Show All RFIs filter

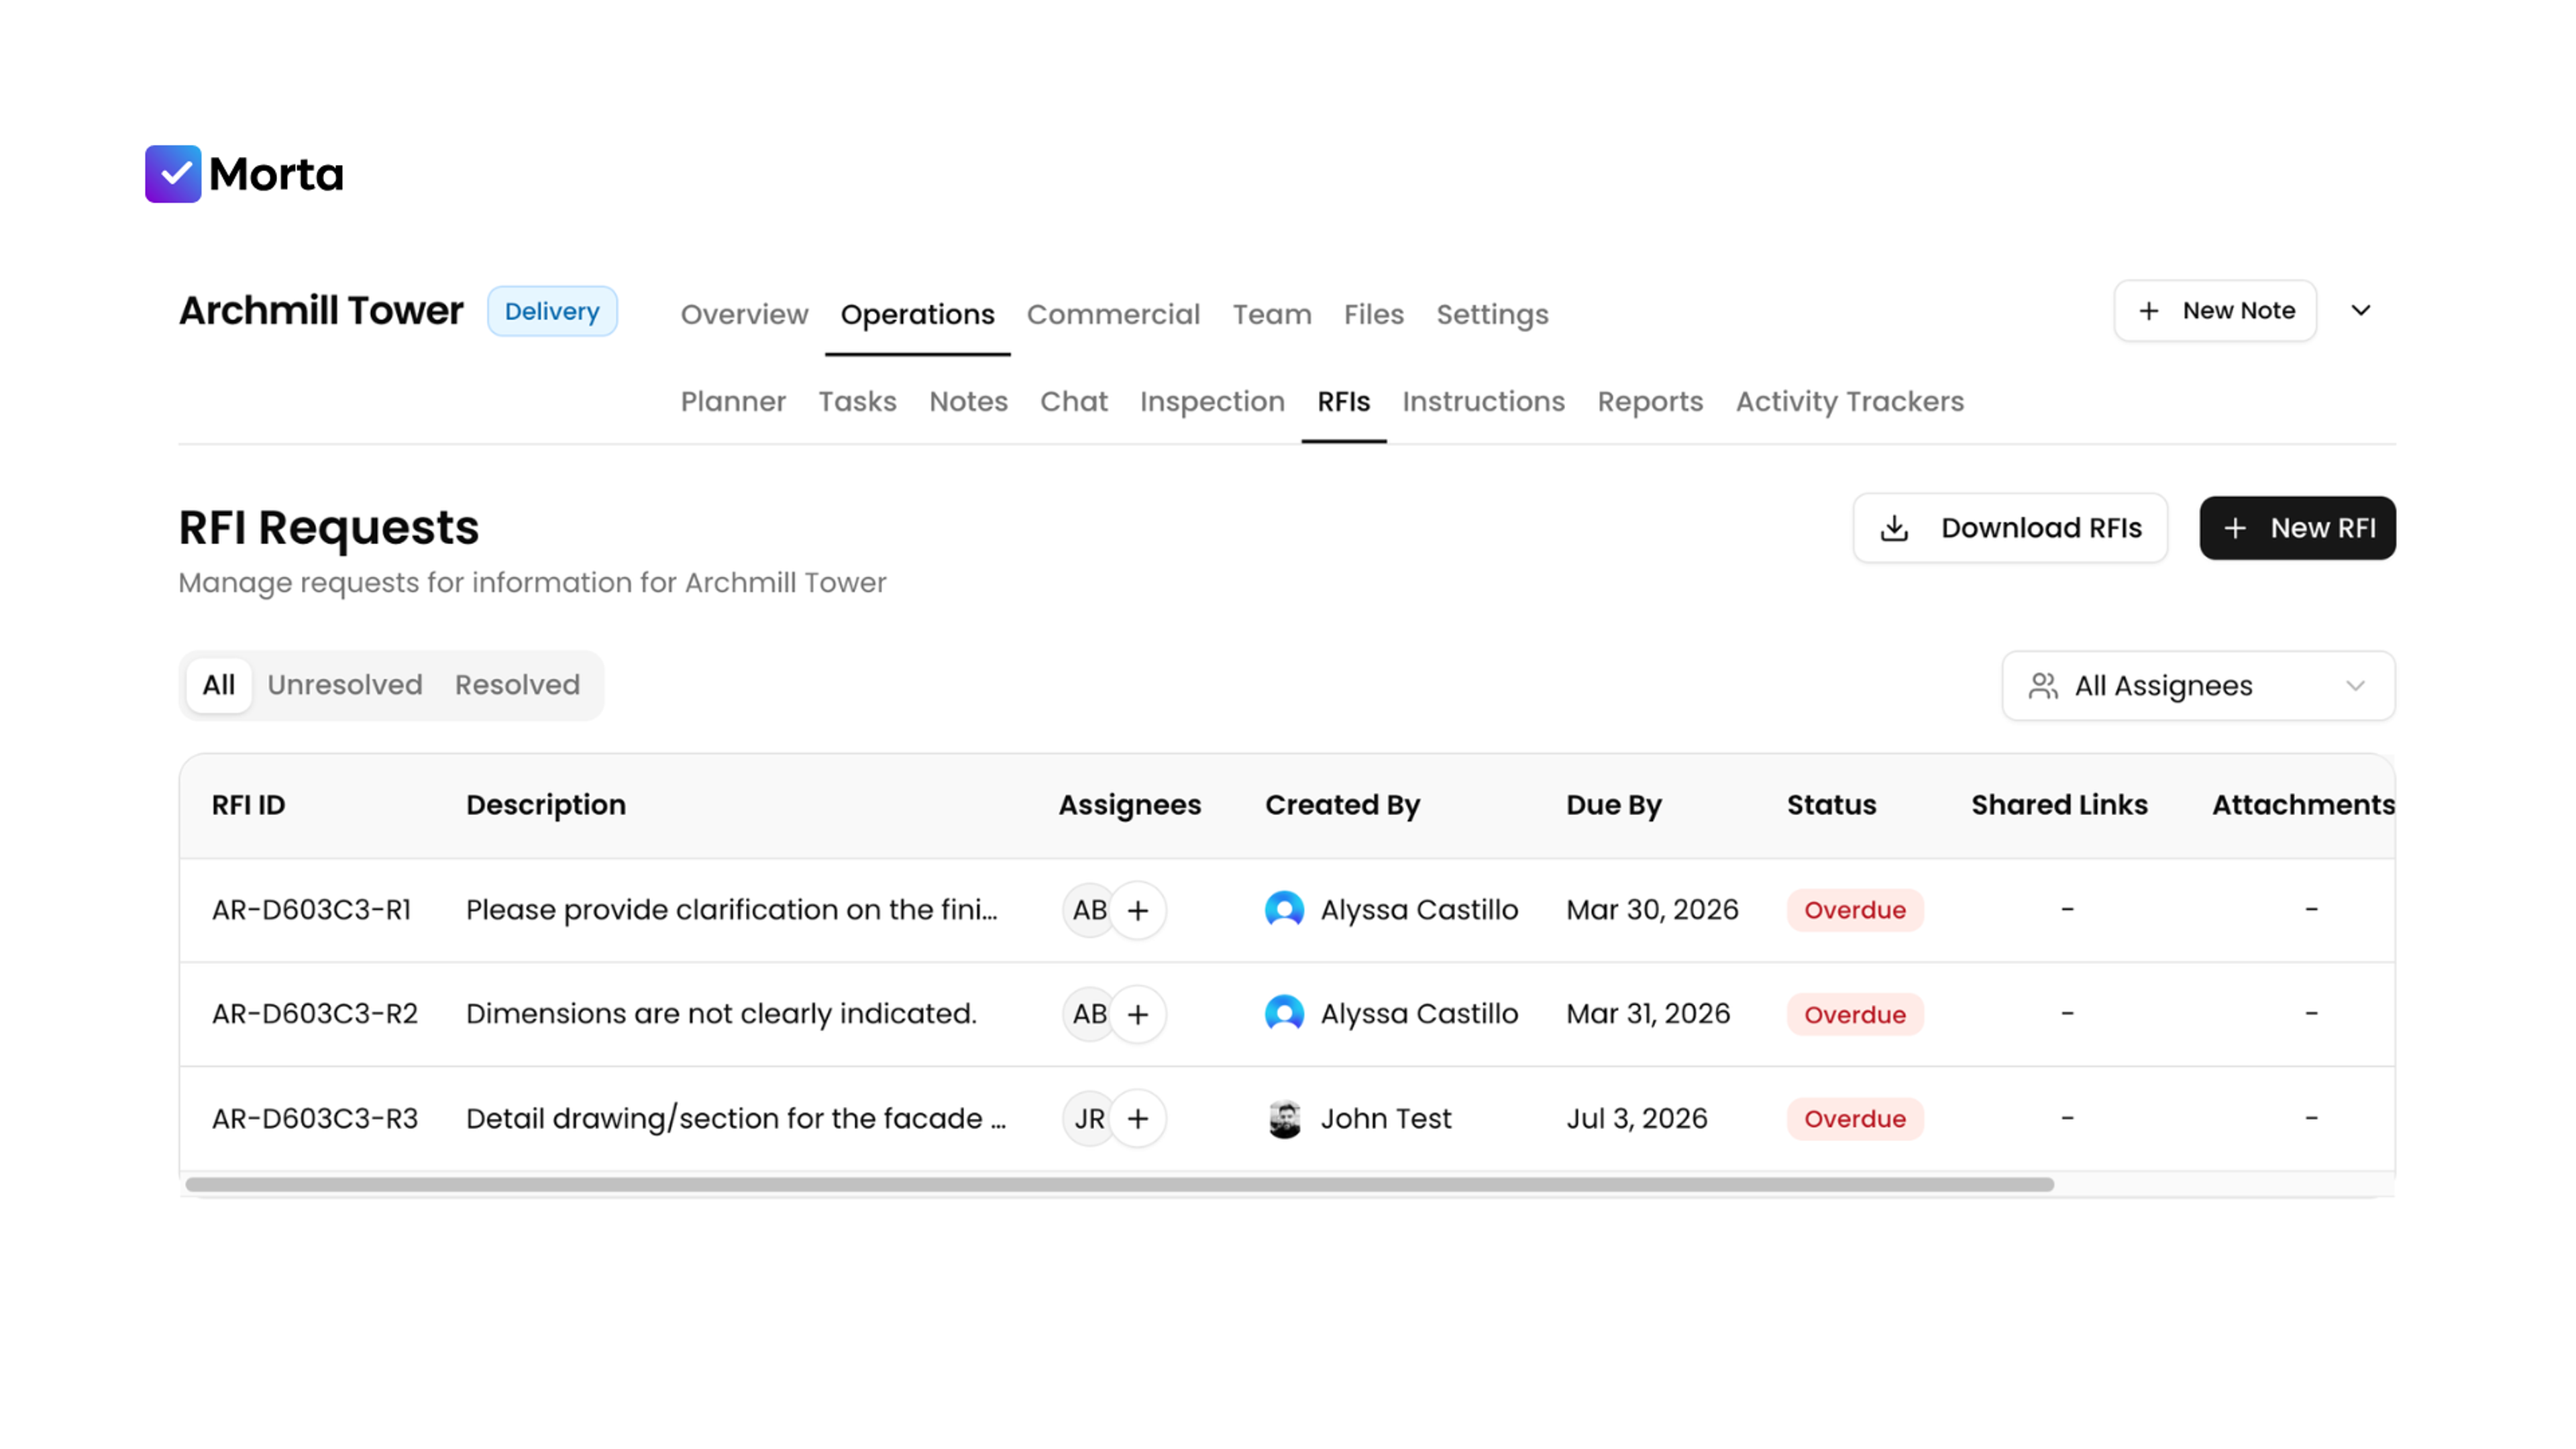pyautogui.click(x=218, y=685)
